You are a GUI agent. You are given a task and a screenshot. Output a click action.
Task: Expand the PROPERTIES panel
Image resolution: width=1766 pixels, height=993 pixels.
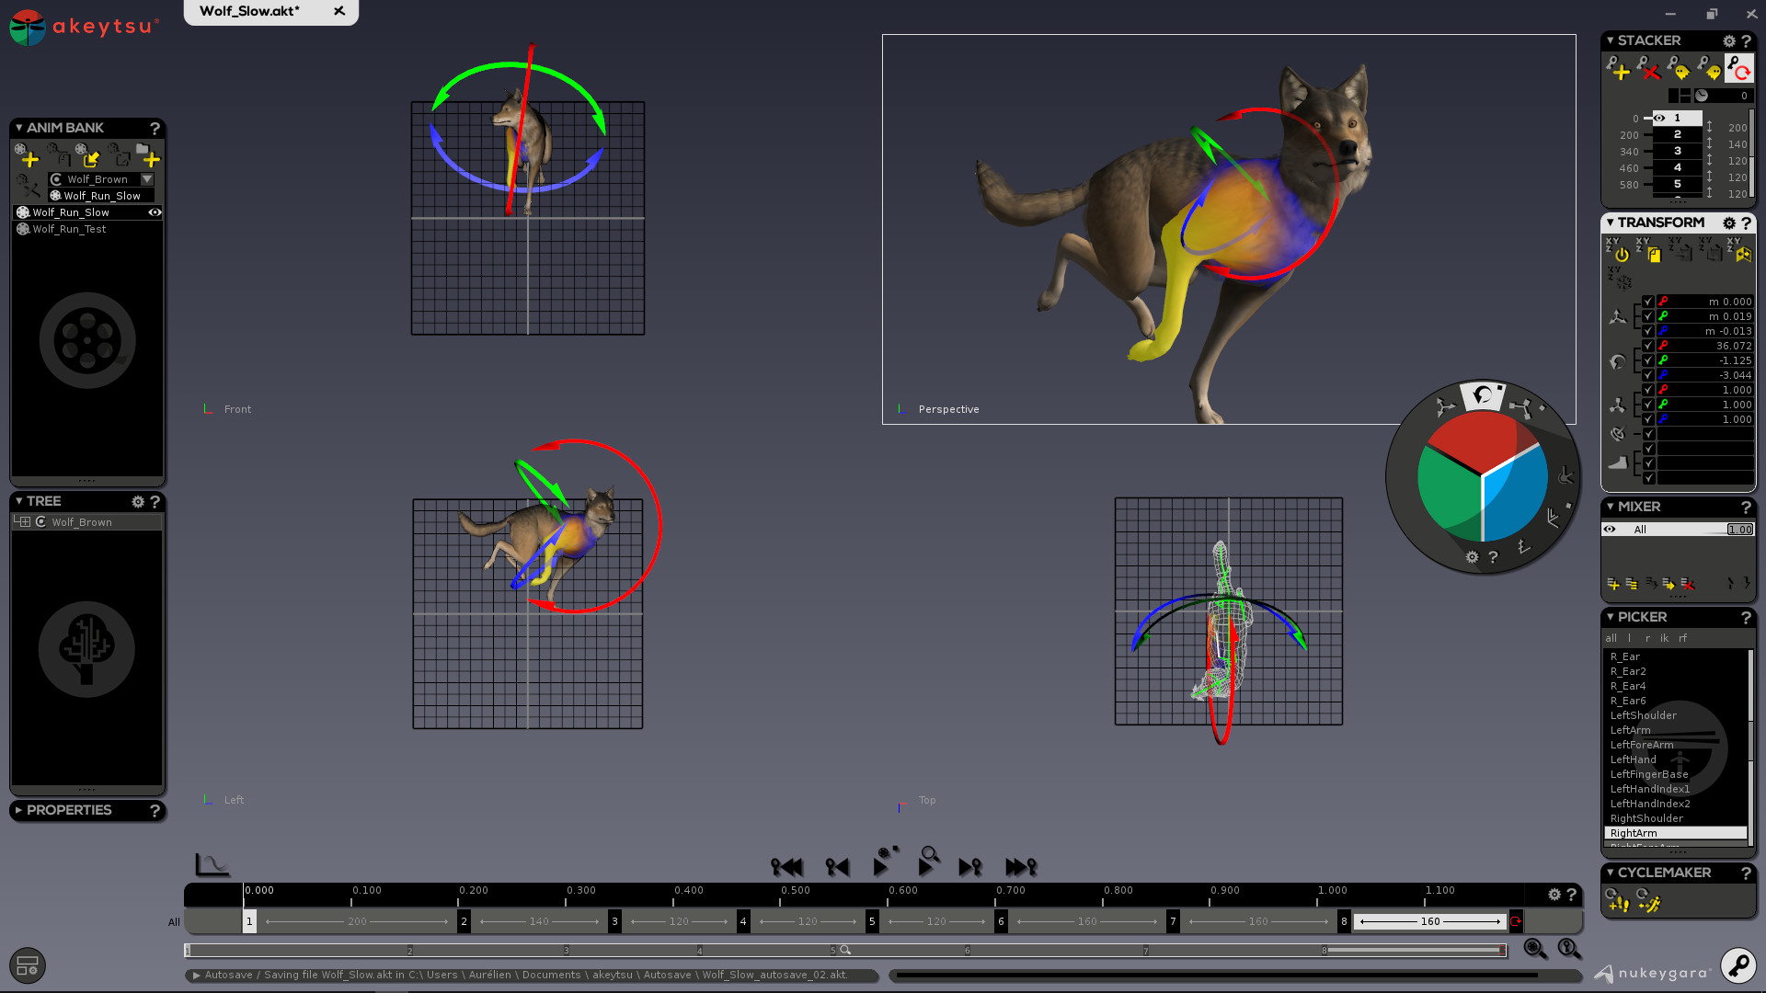point(18,810)
